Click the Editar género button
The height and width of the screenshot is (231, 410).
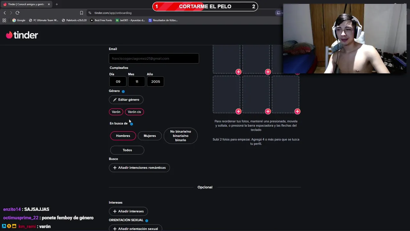(x=126, y=100)
